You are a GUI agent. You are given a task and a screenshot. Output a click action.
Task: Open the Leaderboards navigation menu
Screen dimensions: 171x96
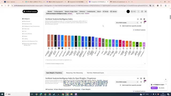coord(91,11)
